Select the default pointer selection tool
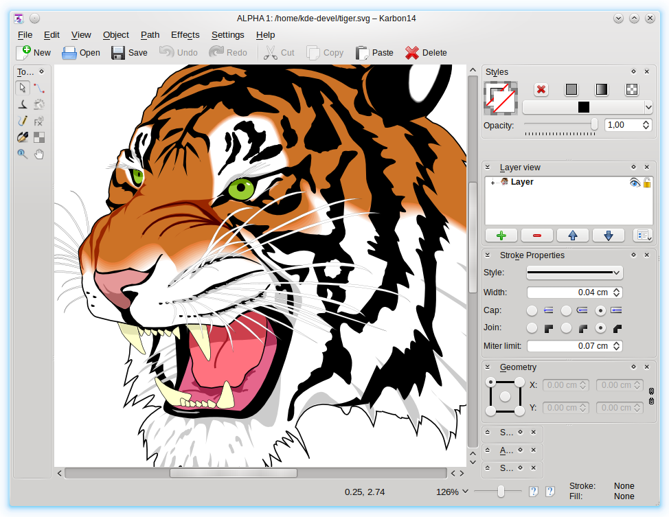The image size is (669, 517). pyautogui.click(x=23, y=88)
